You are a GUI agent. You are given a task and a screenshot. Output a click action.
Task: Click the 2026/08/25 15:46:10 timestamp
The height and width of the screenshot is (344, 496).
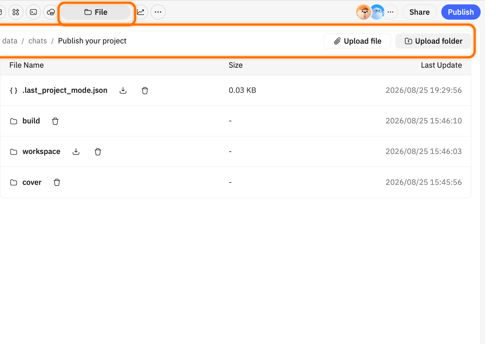[x=424, y=121]
